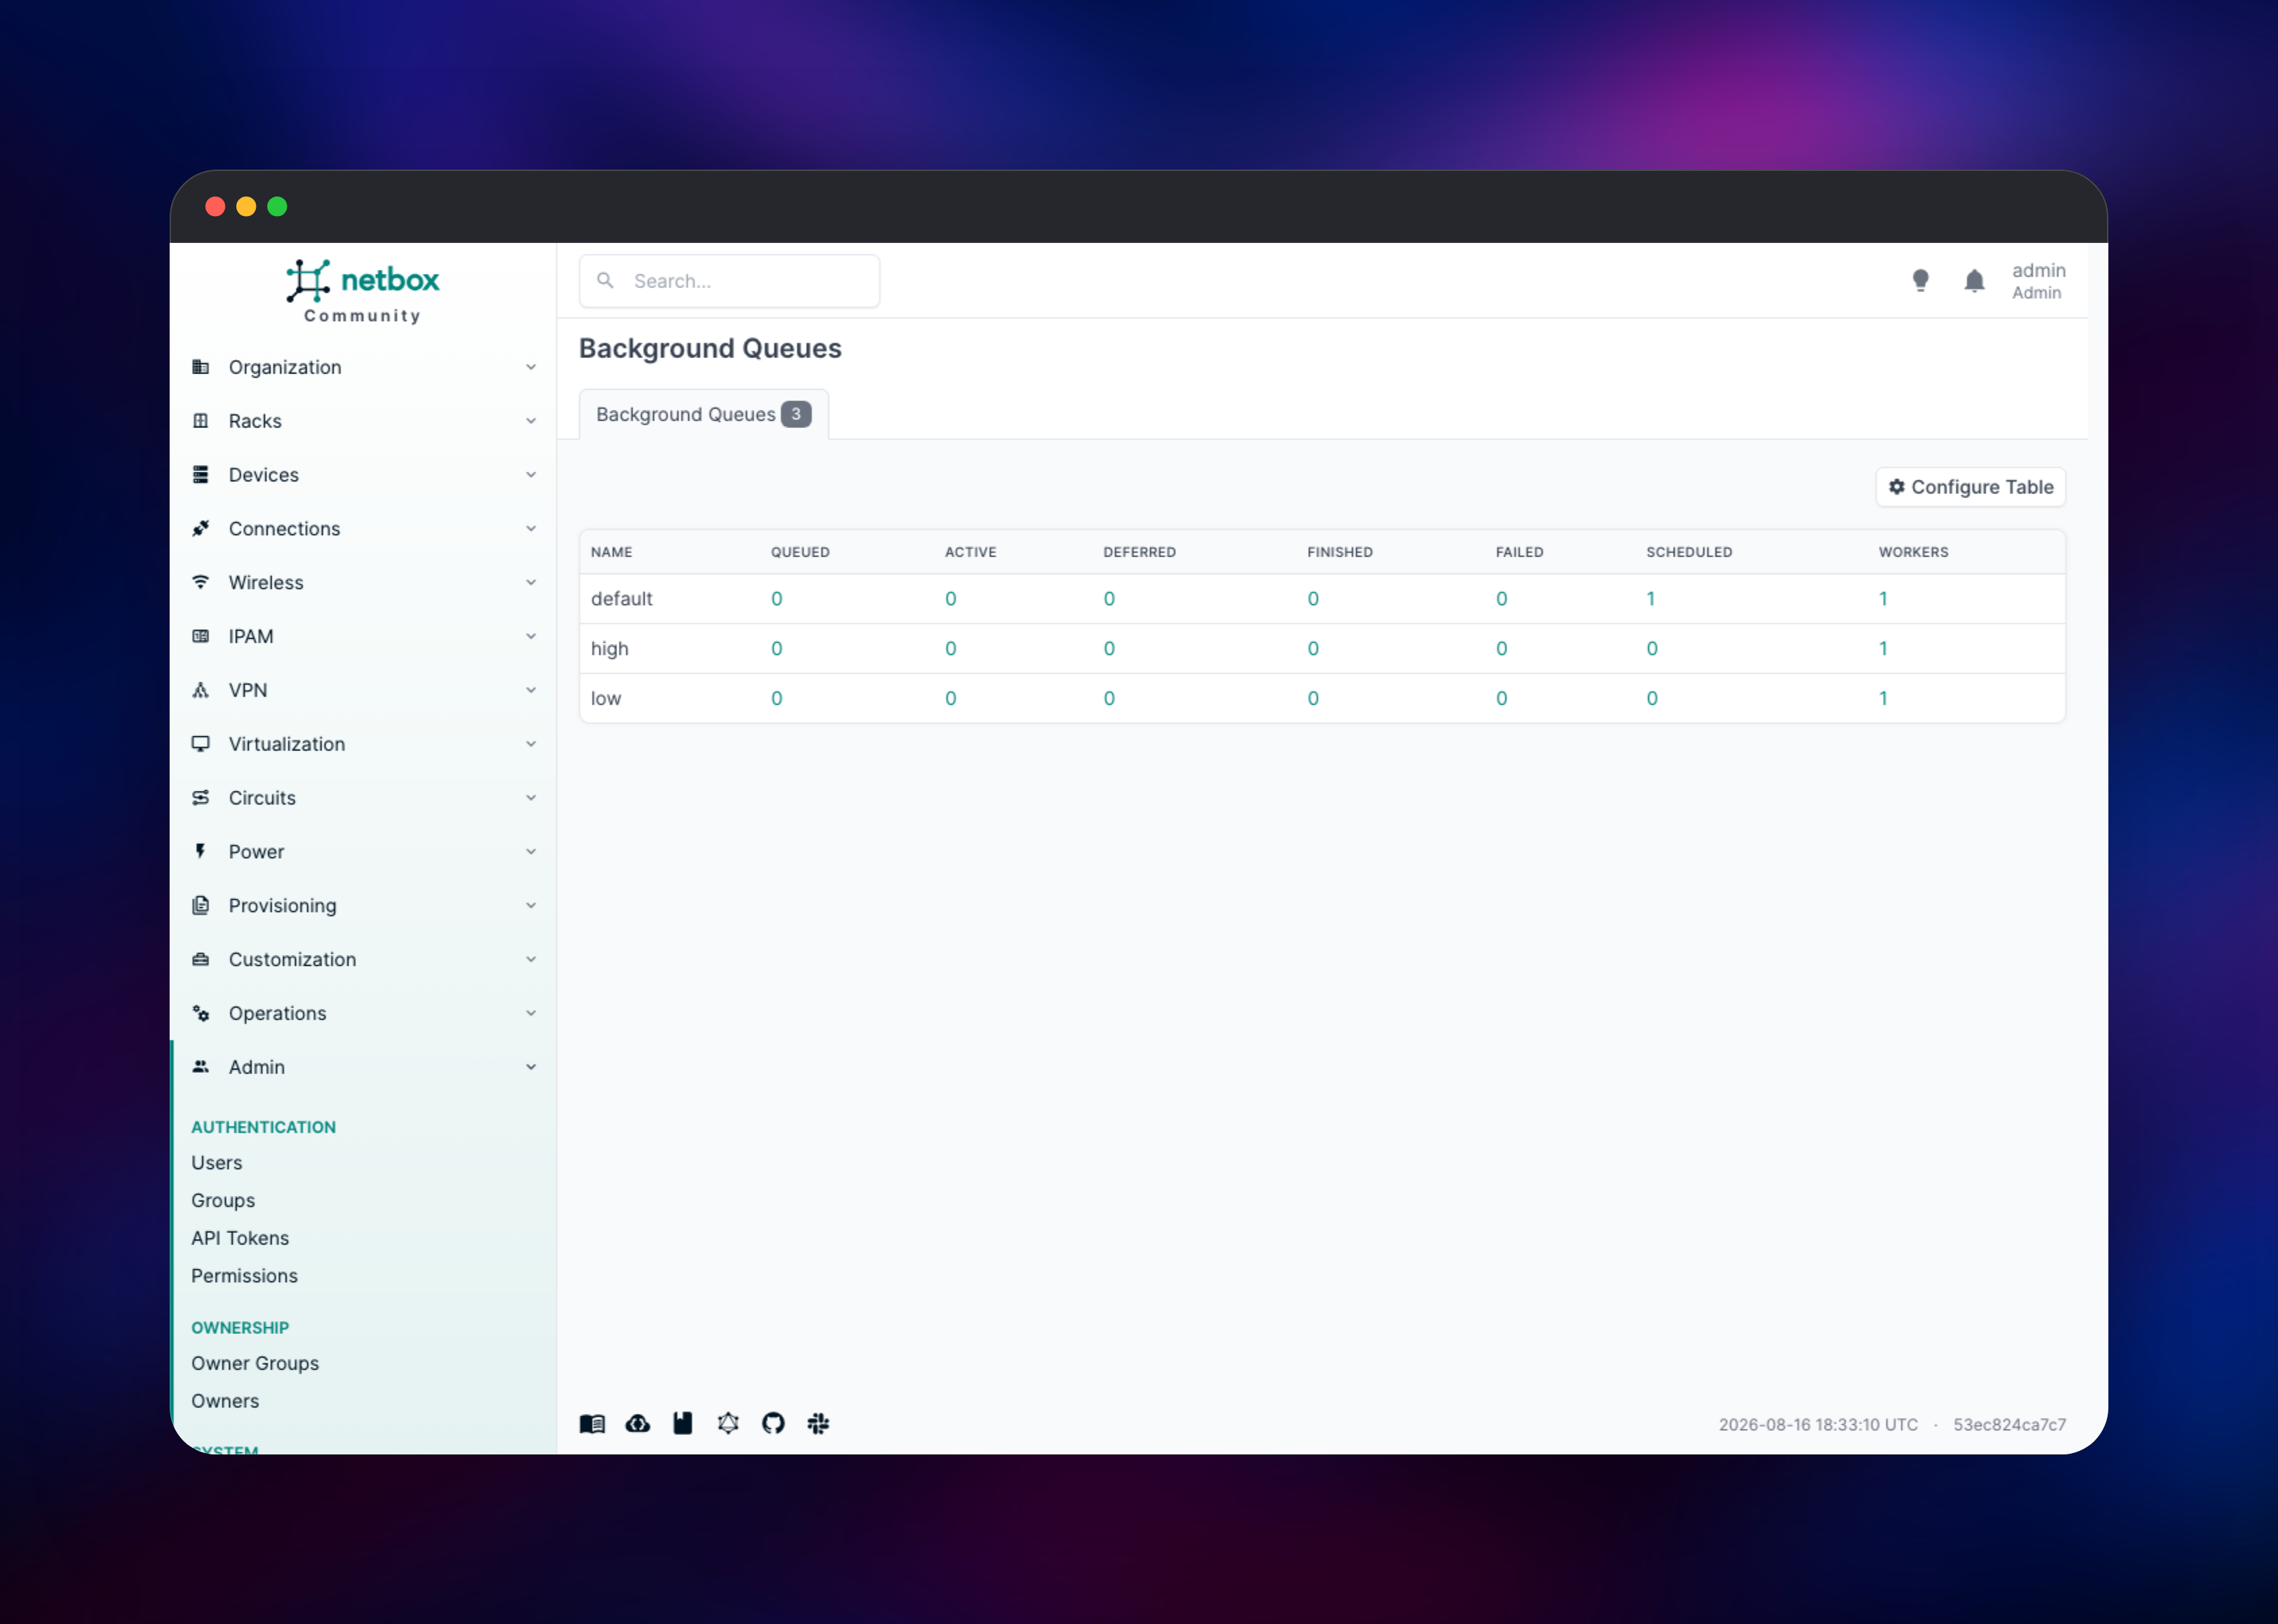This screenshot has height=1624, width=2278.
Task: Click the 'default' queue name
Action: tap(622, 599)
